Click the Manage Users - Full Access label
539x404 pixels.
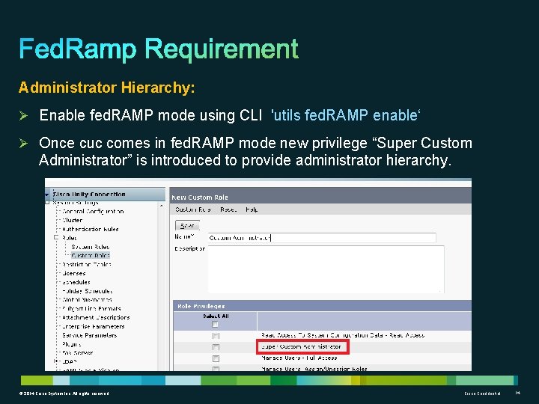pos(299,358)
